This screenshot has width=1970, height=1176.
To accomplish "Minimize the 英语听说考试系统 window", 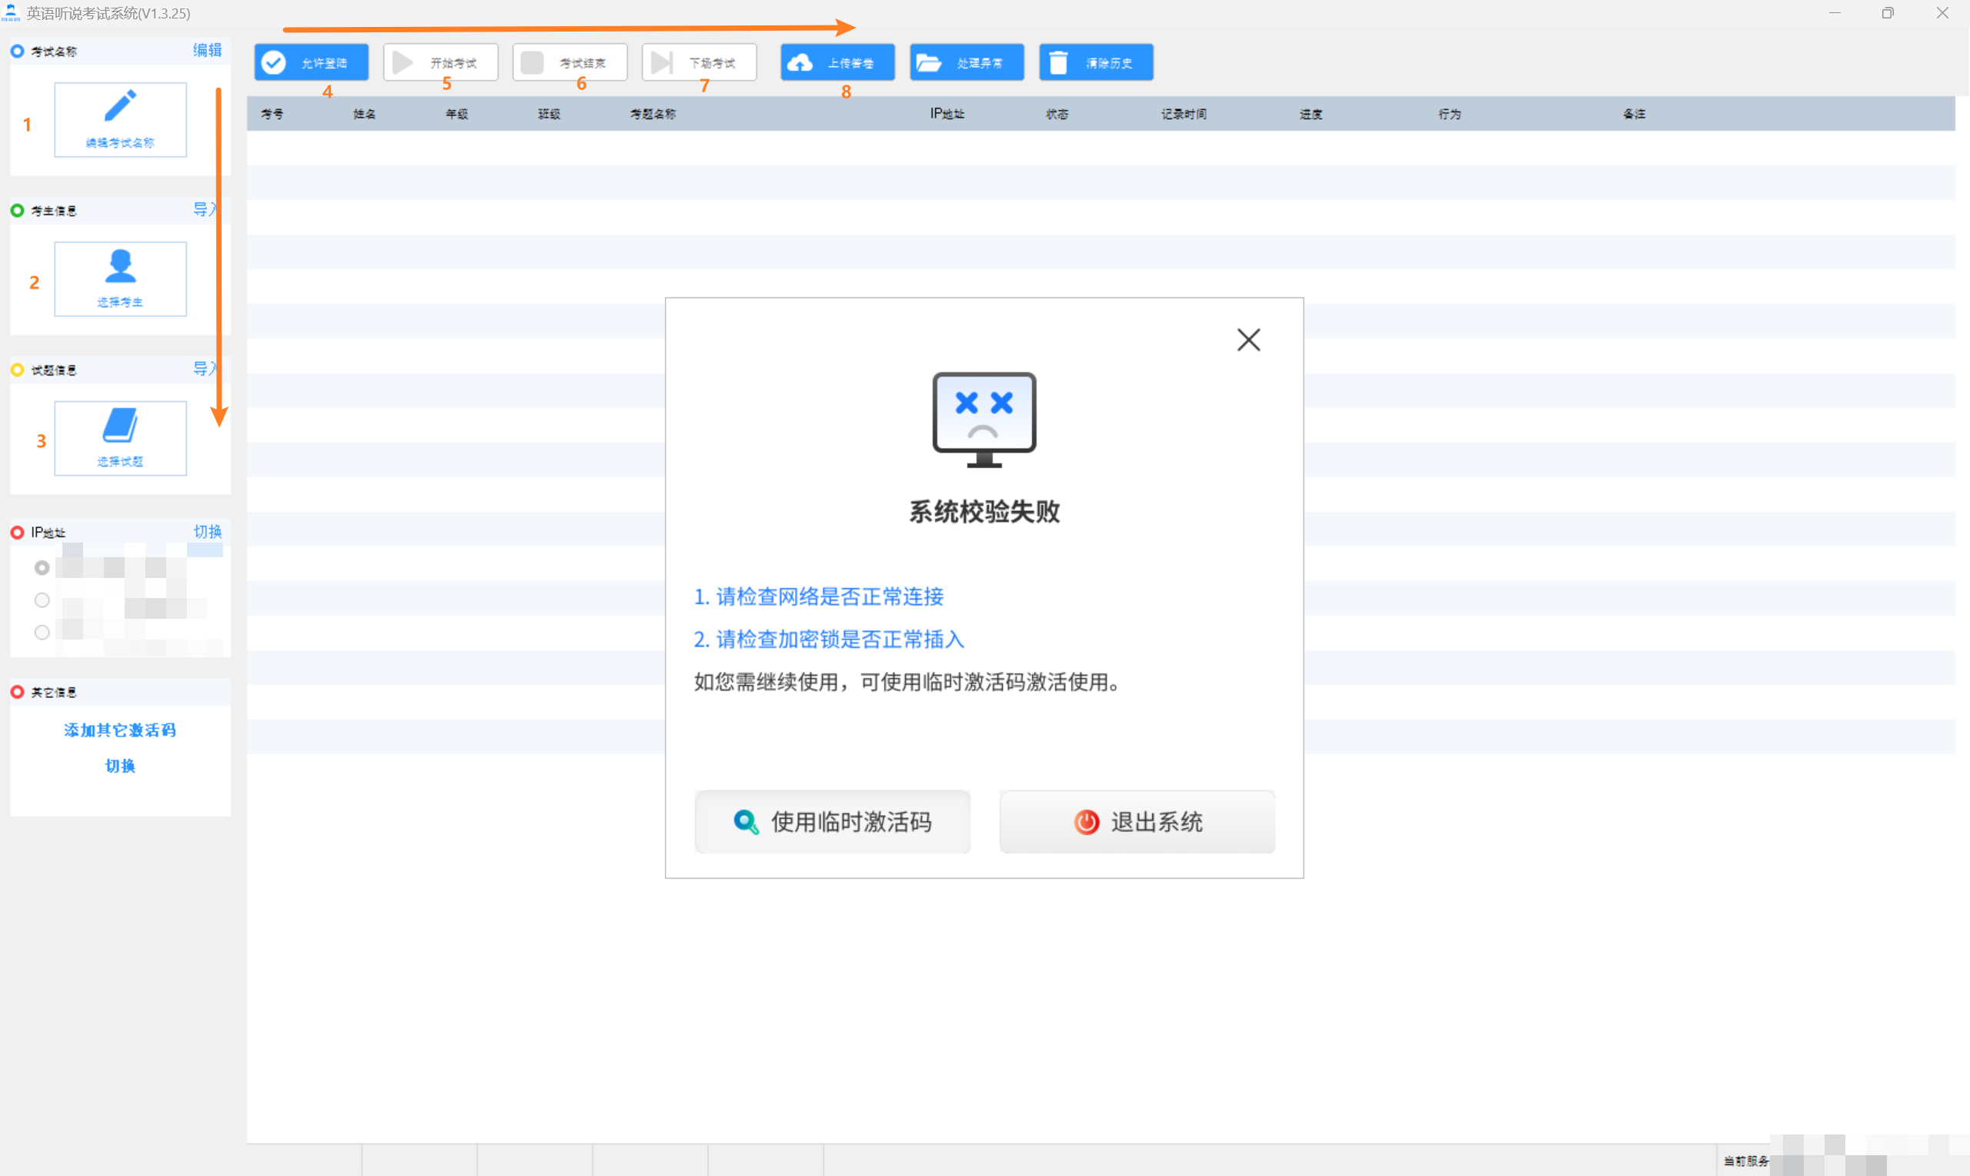I will click(x=1835, y=12).
